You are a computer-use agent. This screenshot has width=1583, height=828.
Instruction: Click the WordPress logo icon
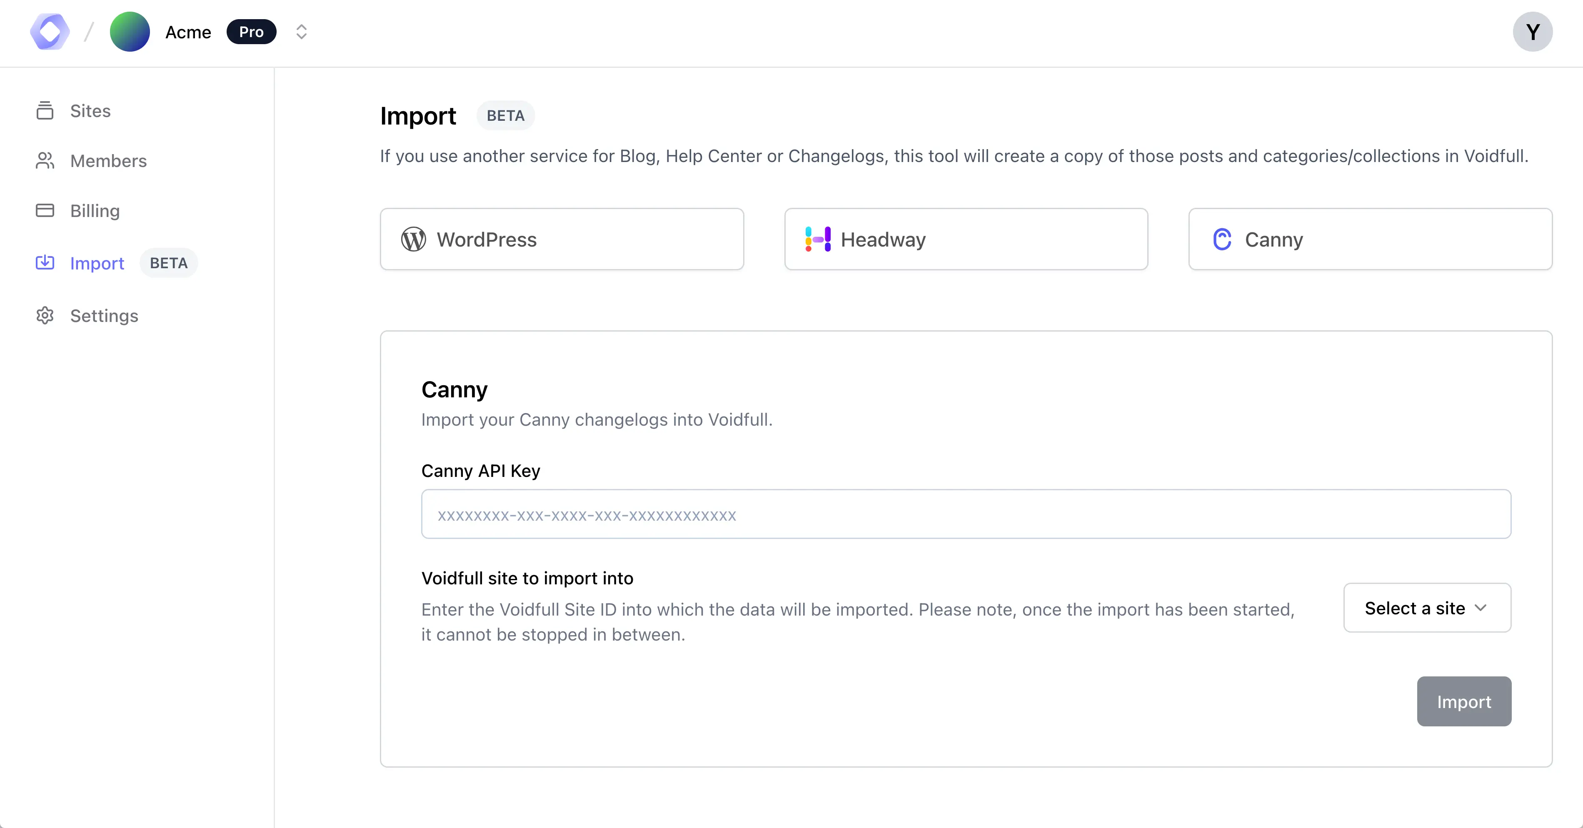click(x=414, y=239)
